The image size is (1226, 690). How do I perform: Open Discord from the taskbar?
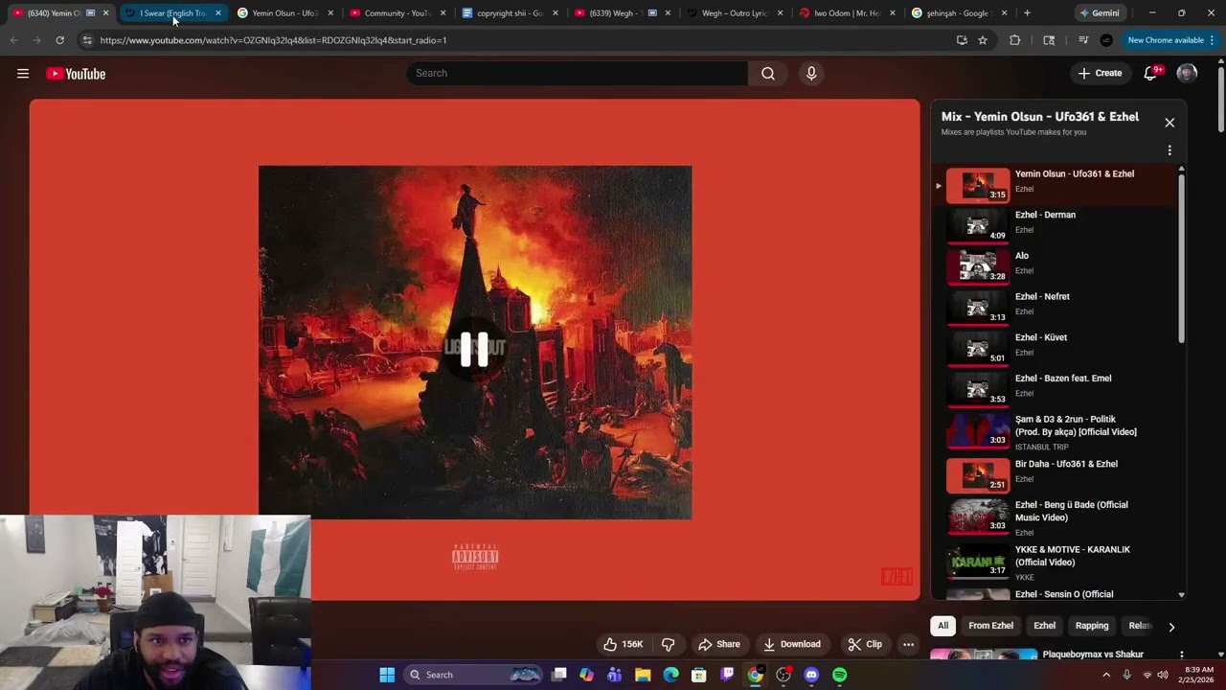811,675
